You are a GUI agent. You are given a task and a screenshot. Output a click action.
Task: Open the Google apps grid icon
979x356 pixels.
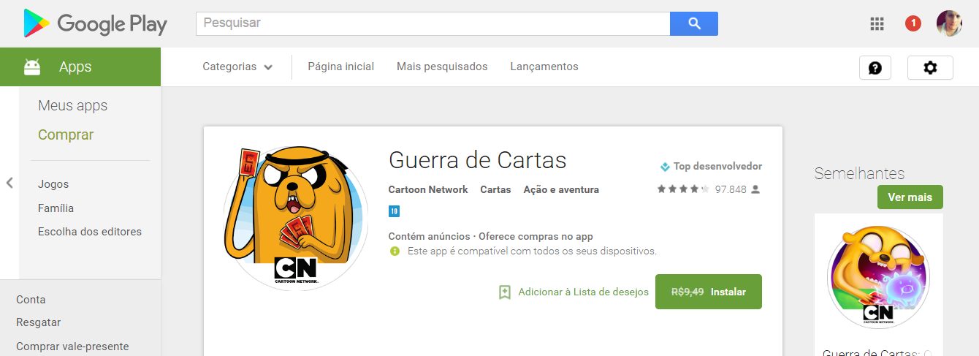(x=877, y=24)
